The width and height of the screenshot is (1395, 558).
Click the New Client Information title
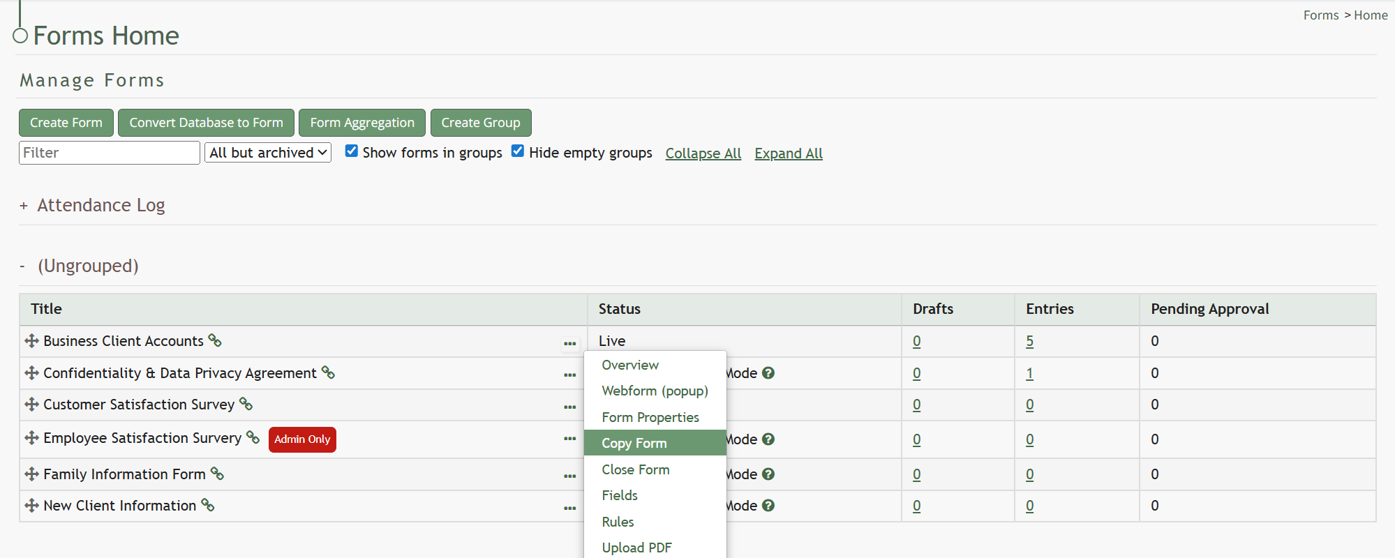(x=120, y=506)
